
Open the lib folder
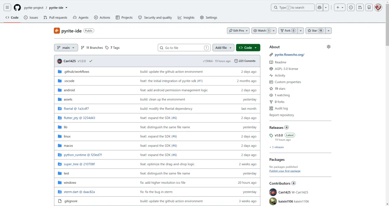pos(66,127)
